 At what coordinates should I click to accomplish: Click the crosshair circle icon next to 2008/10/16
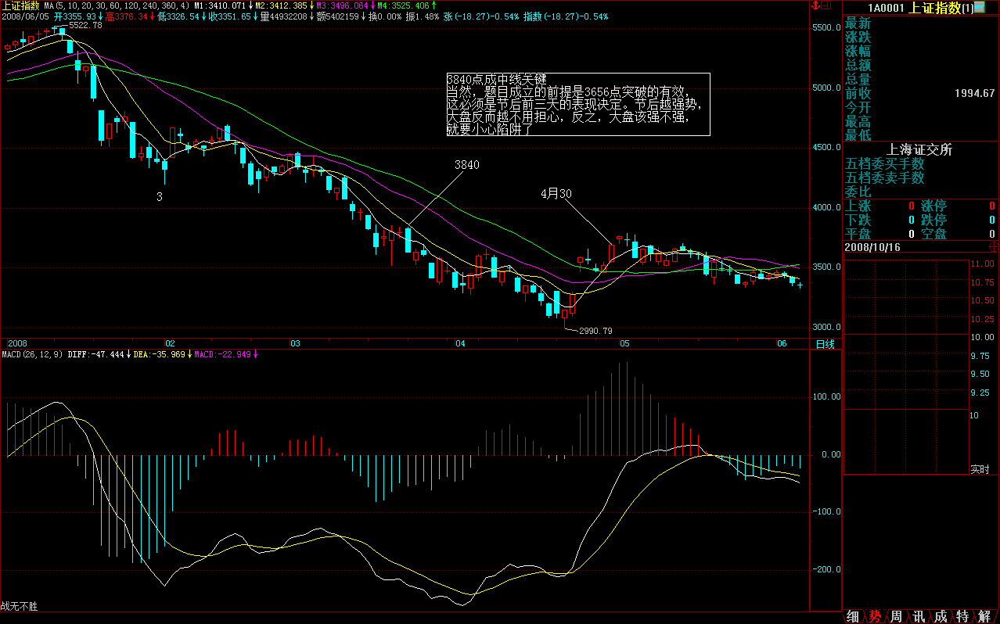993,246
